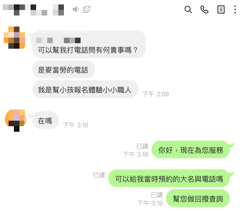The width and height of the screenshot is (240, 212).
Task: Click the avatar beside the 在嗎 message
Action: (x=15, y=120)
